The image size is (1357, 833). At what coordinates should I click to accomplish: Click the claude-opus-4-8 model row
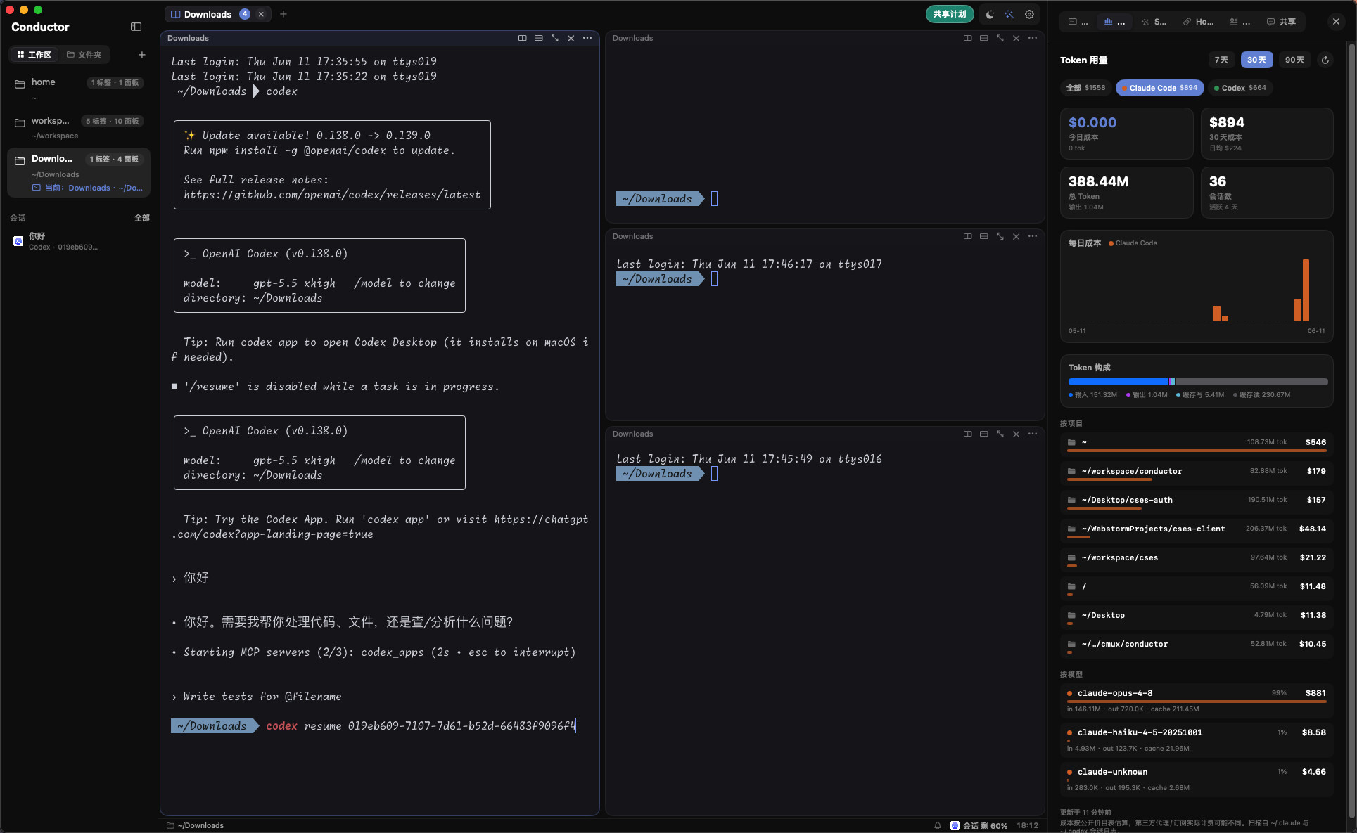pos(1197,700)
